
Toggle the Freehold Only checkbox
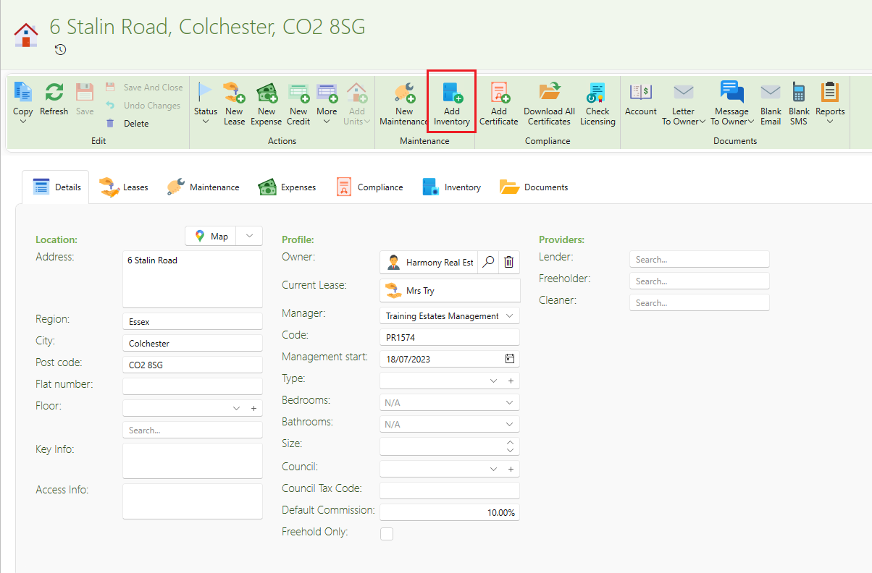(x=387, y=534)
